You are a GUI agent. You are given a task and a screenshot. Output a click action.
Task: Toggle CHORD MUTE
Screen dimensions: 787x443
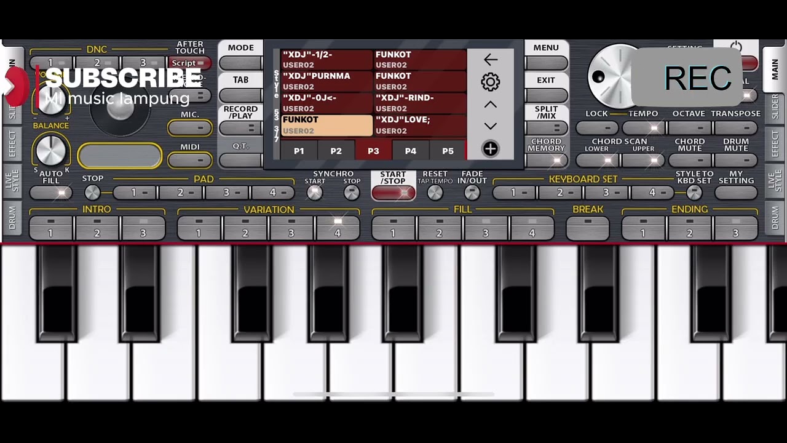coord(689,161)
